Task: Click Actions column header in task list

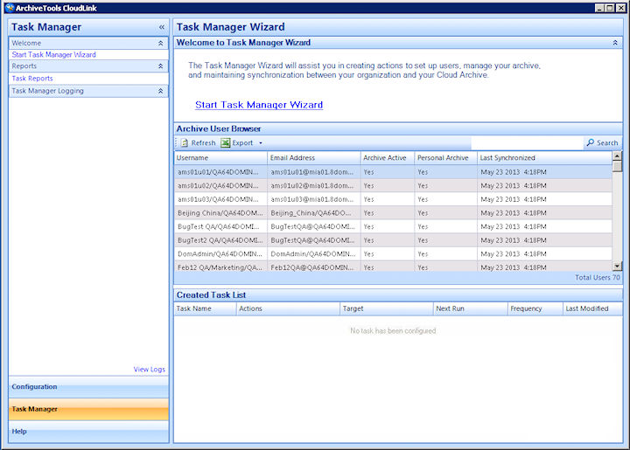Action: 288,308
